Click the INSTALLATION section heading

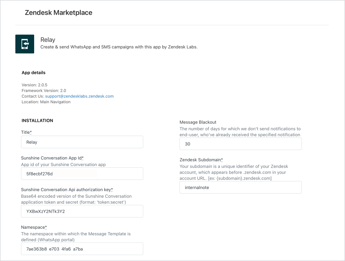click(x=37, y=121)
